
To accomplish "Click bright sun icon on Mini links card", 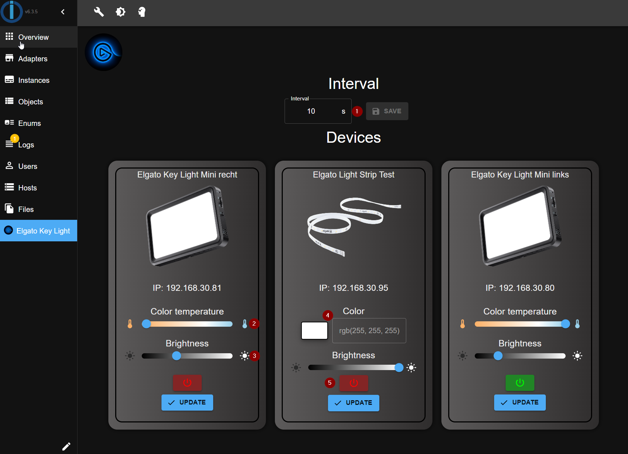I will (577, 356).
